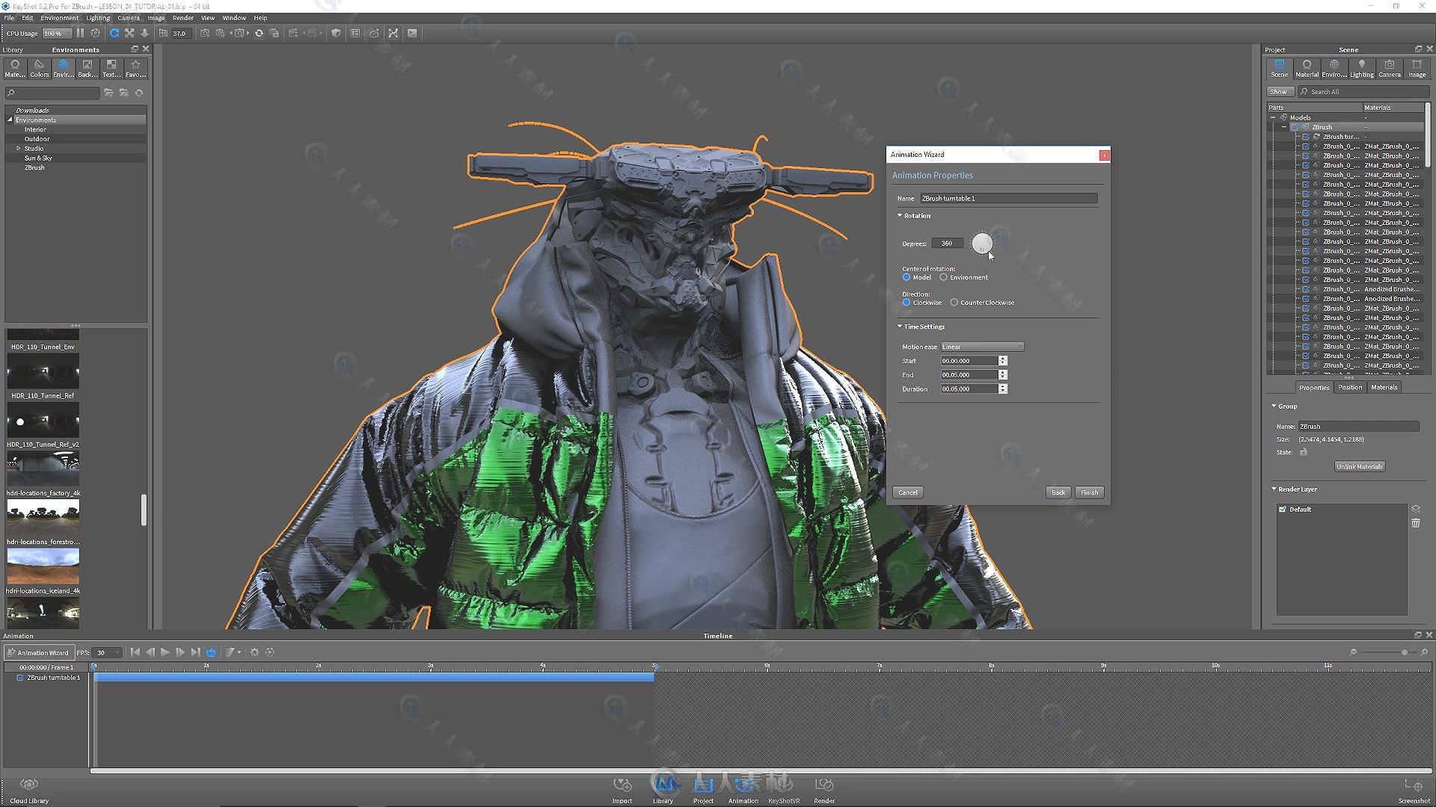This screenshot has height=807, width=1436.
Task: Click the add folder icon in the Library panel
Action: pyautogui.click(x=108, y=93)
